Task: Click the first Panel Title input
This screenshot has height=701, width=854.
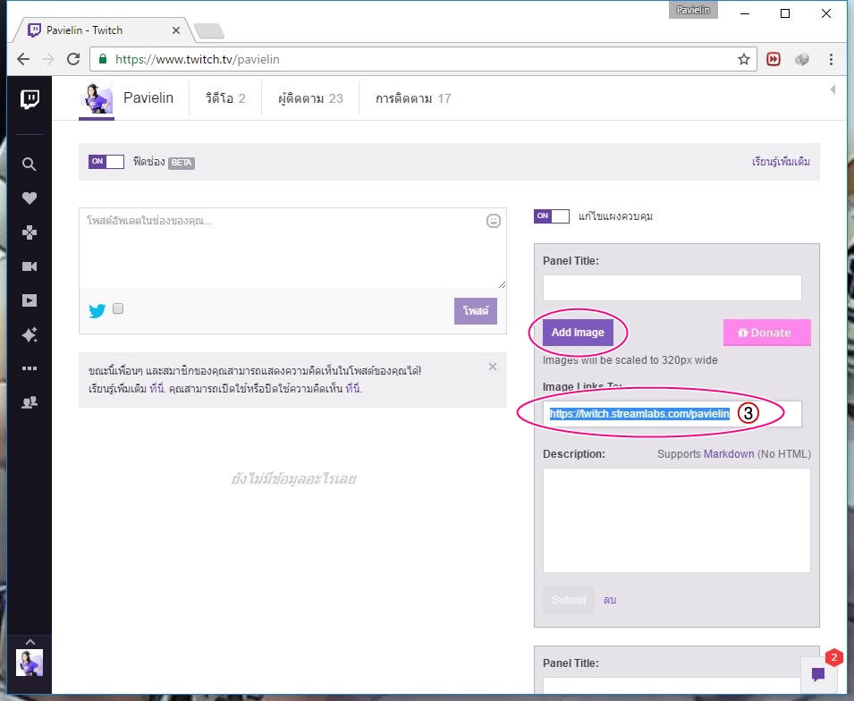Action: point(672,287)
